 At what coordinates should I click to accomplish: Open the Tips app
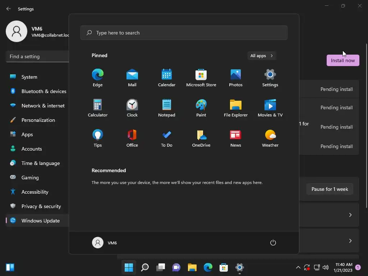pos(98,138)
